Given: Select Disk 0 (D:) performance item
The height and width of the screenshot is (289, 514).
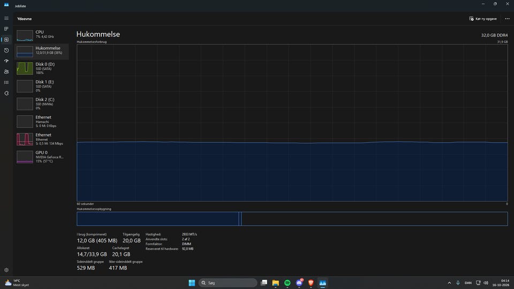Looking at the screenshot, I should 42,69.
